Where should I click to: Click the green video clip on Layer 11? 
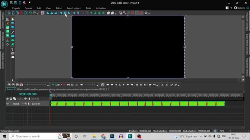click(x=138, y=104)
